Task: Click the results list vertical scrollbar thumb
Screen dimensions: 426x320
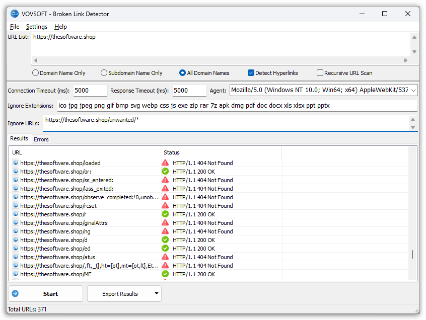Action: click(412, 254)
